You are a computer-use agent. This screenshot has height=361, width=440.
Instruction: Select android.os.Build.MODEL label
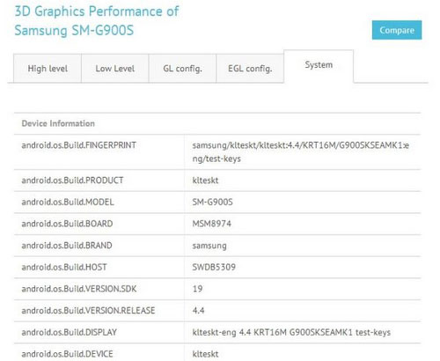pyautogui.click(x=68, y=202)
